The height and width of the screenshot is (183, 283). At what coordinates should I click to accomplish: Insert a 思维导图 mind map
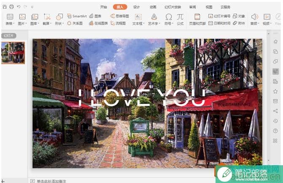tap(119, 16)
